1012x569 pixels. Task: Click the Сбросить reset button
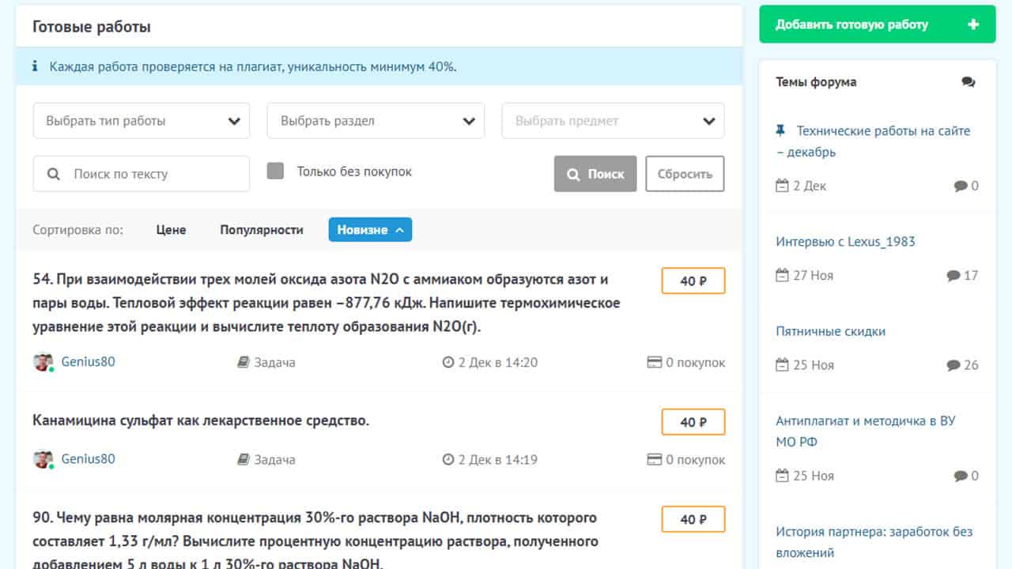685,174
